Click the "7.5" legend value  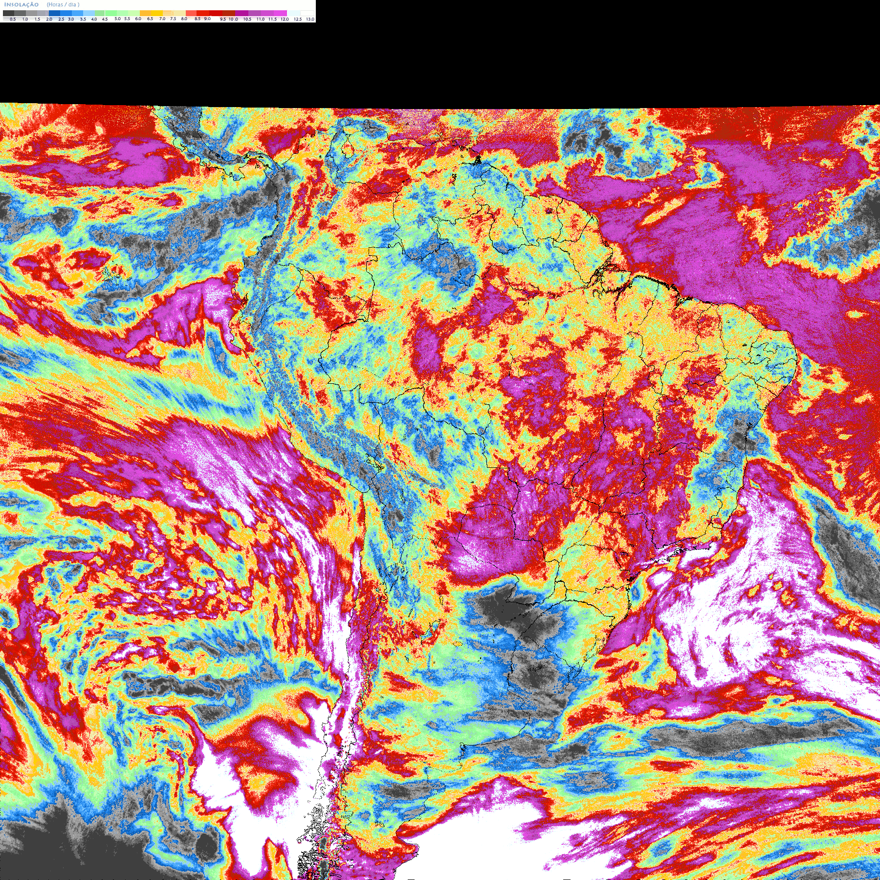[x=173, y=19]
